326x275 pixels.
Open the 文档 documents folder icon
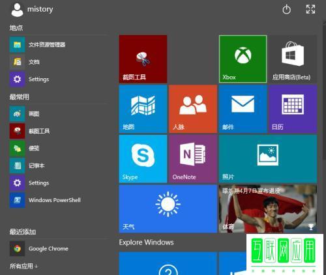click(x=17, y=62)
